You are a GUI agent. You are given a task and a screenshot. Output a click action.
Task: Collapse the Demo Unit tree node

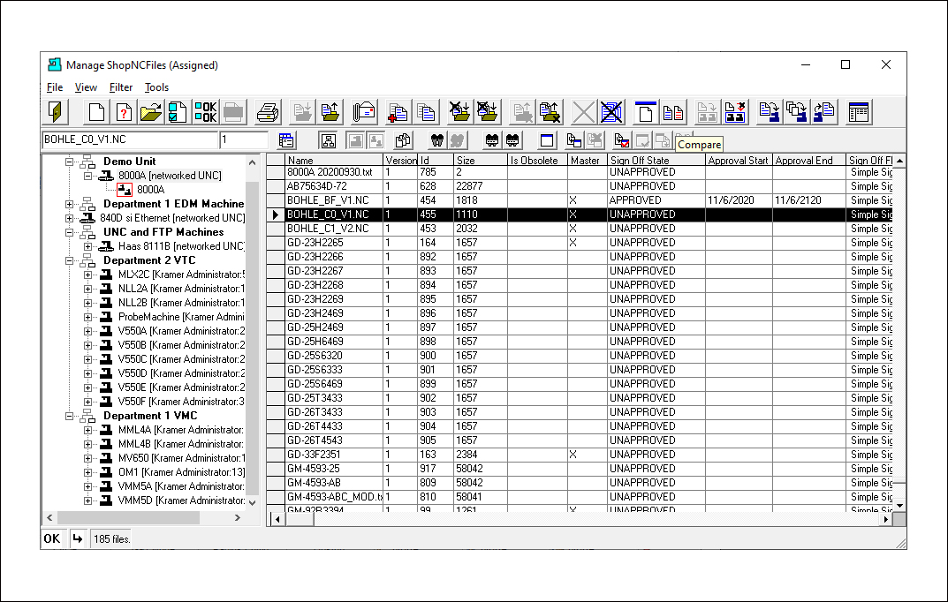click(x=70, y=162)
